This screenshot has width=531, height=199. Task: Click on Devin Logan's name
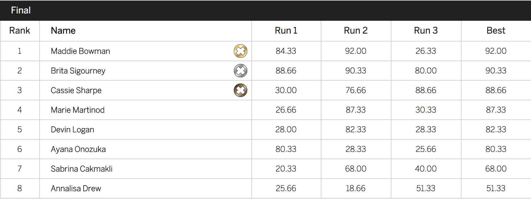point(72,129)
